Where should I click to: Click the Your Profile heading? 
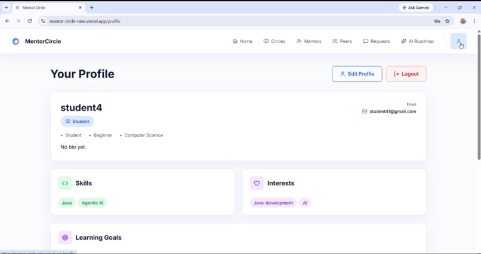pyautogui.click(x=82, y=74)
